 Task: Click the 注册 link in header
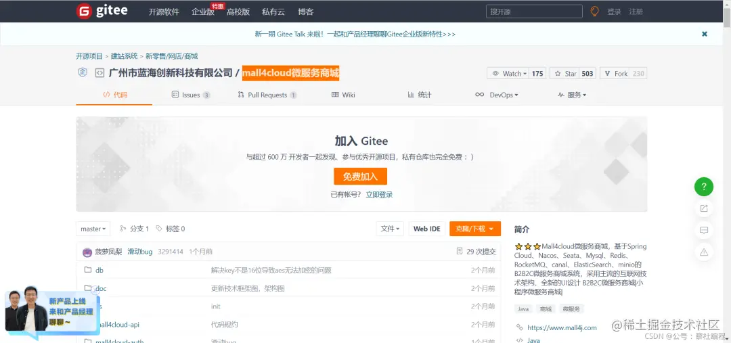636,12
